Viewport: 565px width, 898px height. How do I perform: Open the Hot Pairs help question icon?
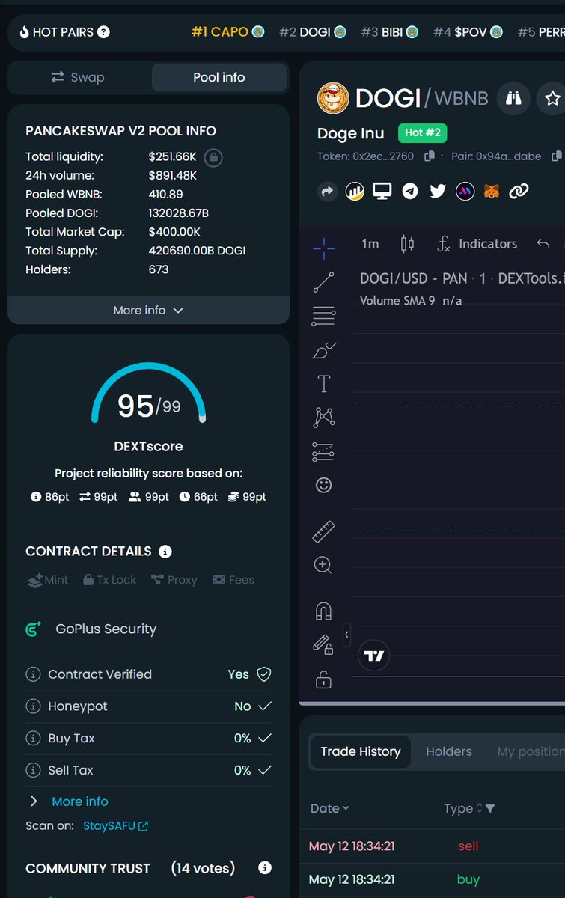104,32
